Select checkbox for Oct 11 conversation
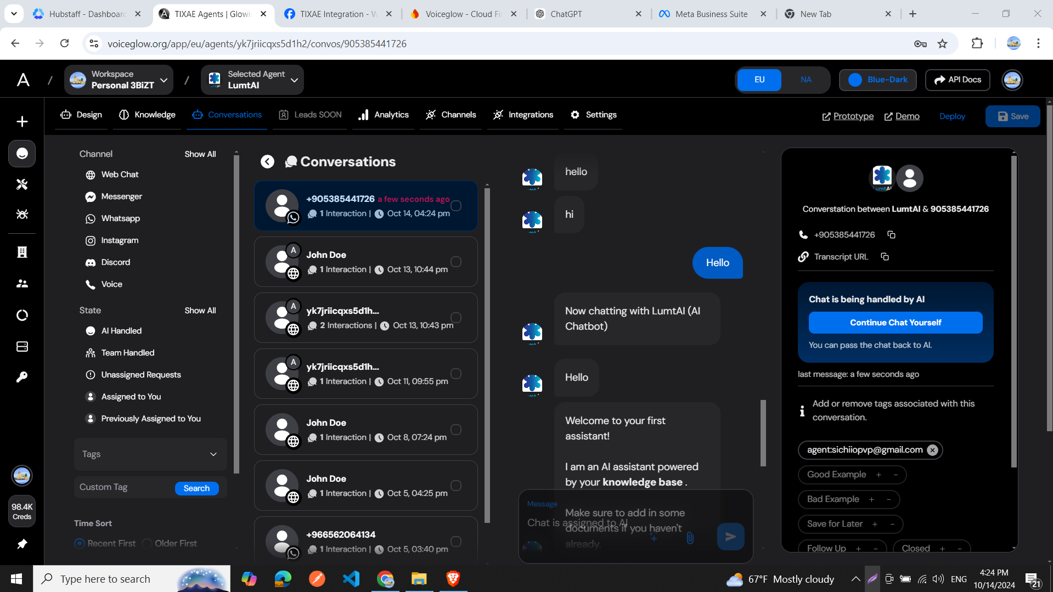This screenshot has width=1053, height=592. point(456,374)
